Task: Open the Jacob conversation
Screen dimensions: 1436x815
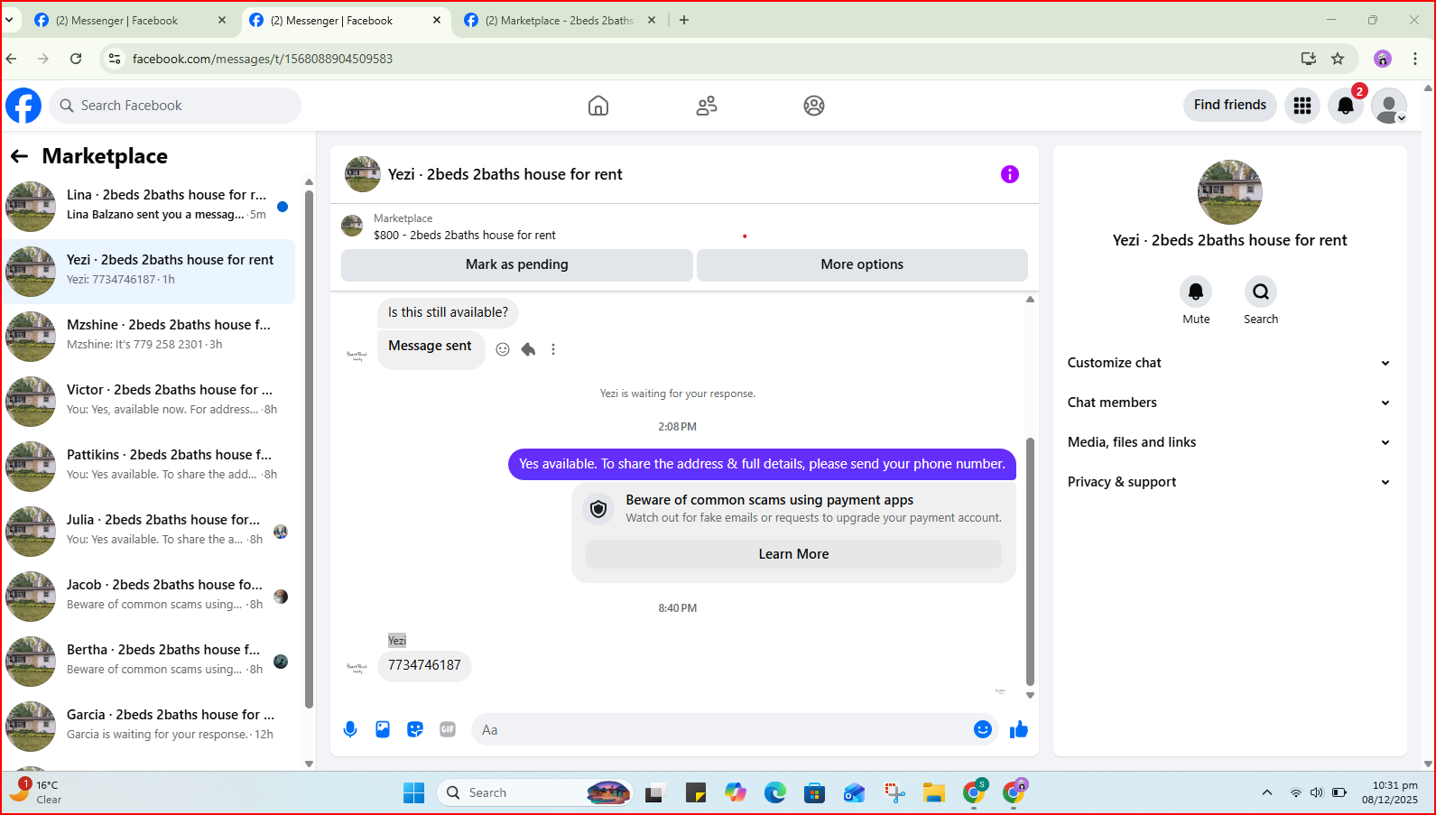Action: pos(149,597)
